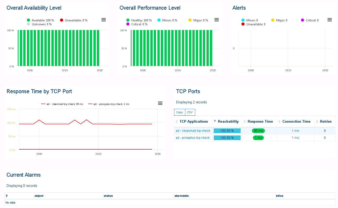Open the ad - cleanmail tcp check link
Image resolution: width=338 pixels, height=208 pixels.
193,130
